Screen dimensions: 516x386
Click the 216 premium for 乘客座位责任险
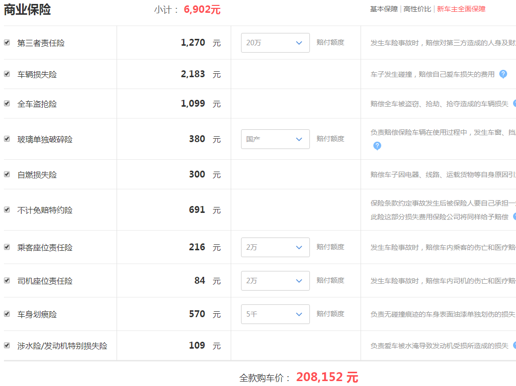point(197,247)
